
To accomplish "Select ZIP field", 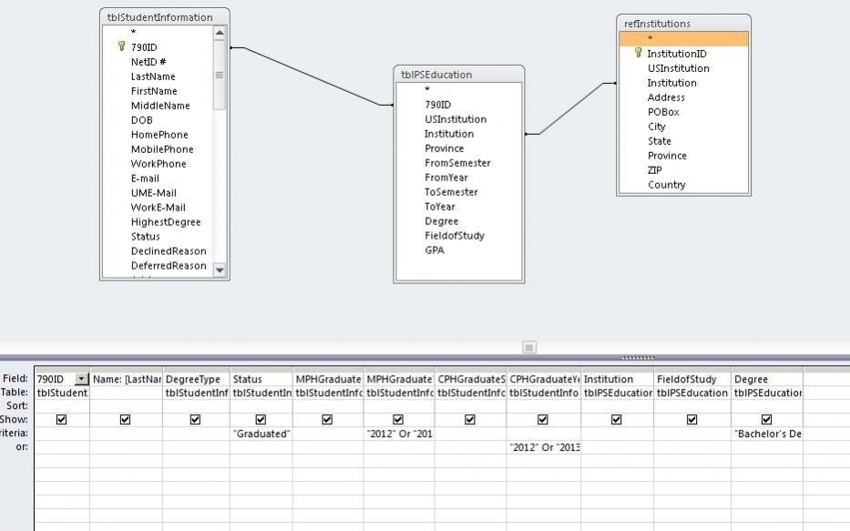I will click(655, 170).
